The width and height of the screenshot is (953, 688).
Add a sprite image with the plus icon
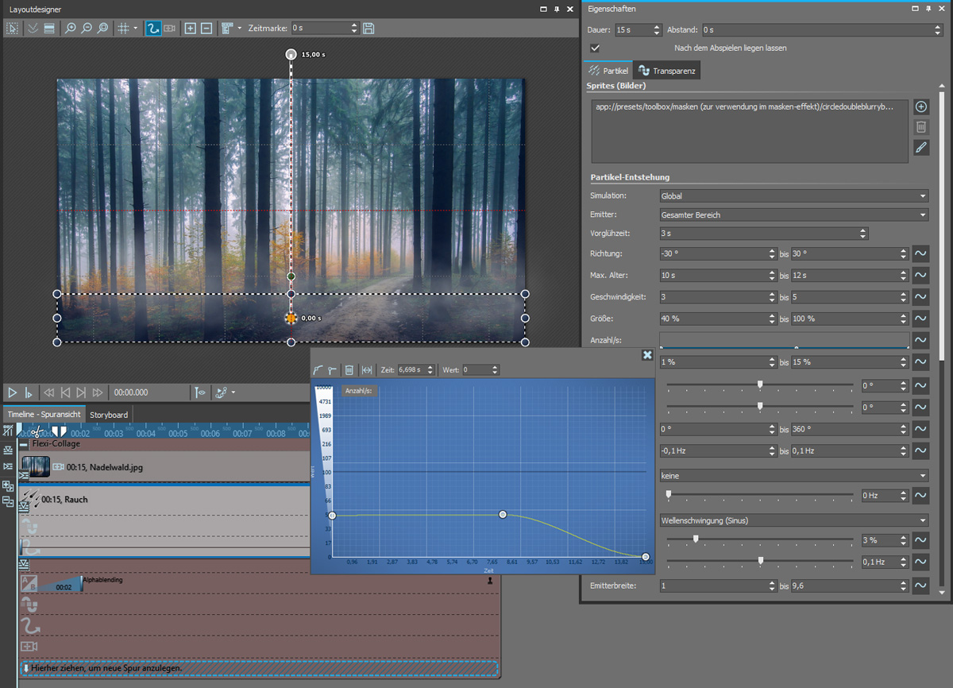point(921,106)
